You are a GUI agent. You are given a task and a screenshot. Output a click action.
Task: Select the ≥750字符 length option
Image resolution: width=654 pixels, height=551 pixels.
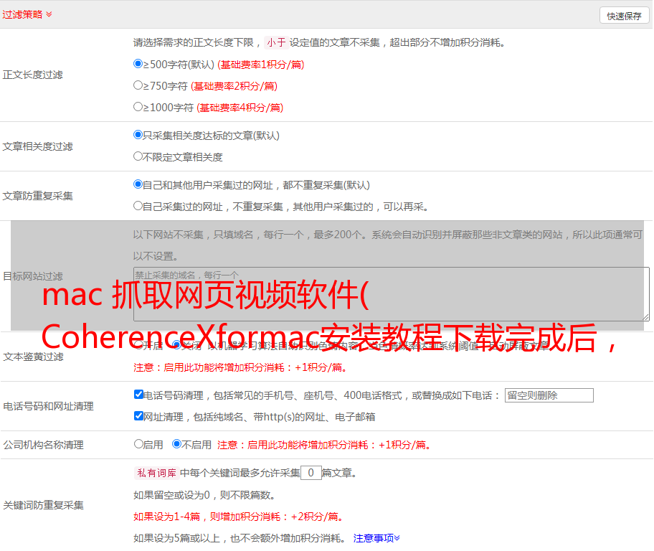(x=138, y=85)
